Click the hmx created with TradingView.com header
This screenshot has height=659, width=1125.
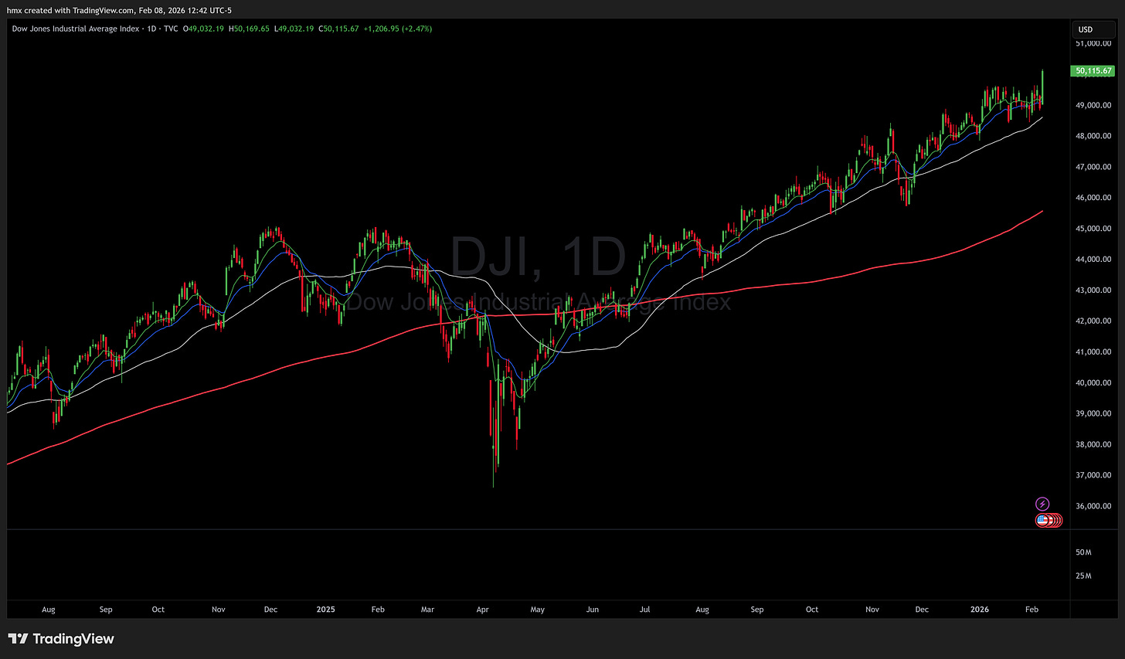click(x=119, y=10)
